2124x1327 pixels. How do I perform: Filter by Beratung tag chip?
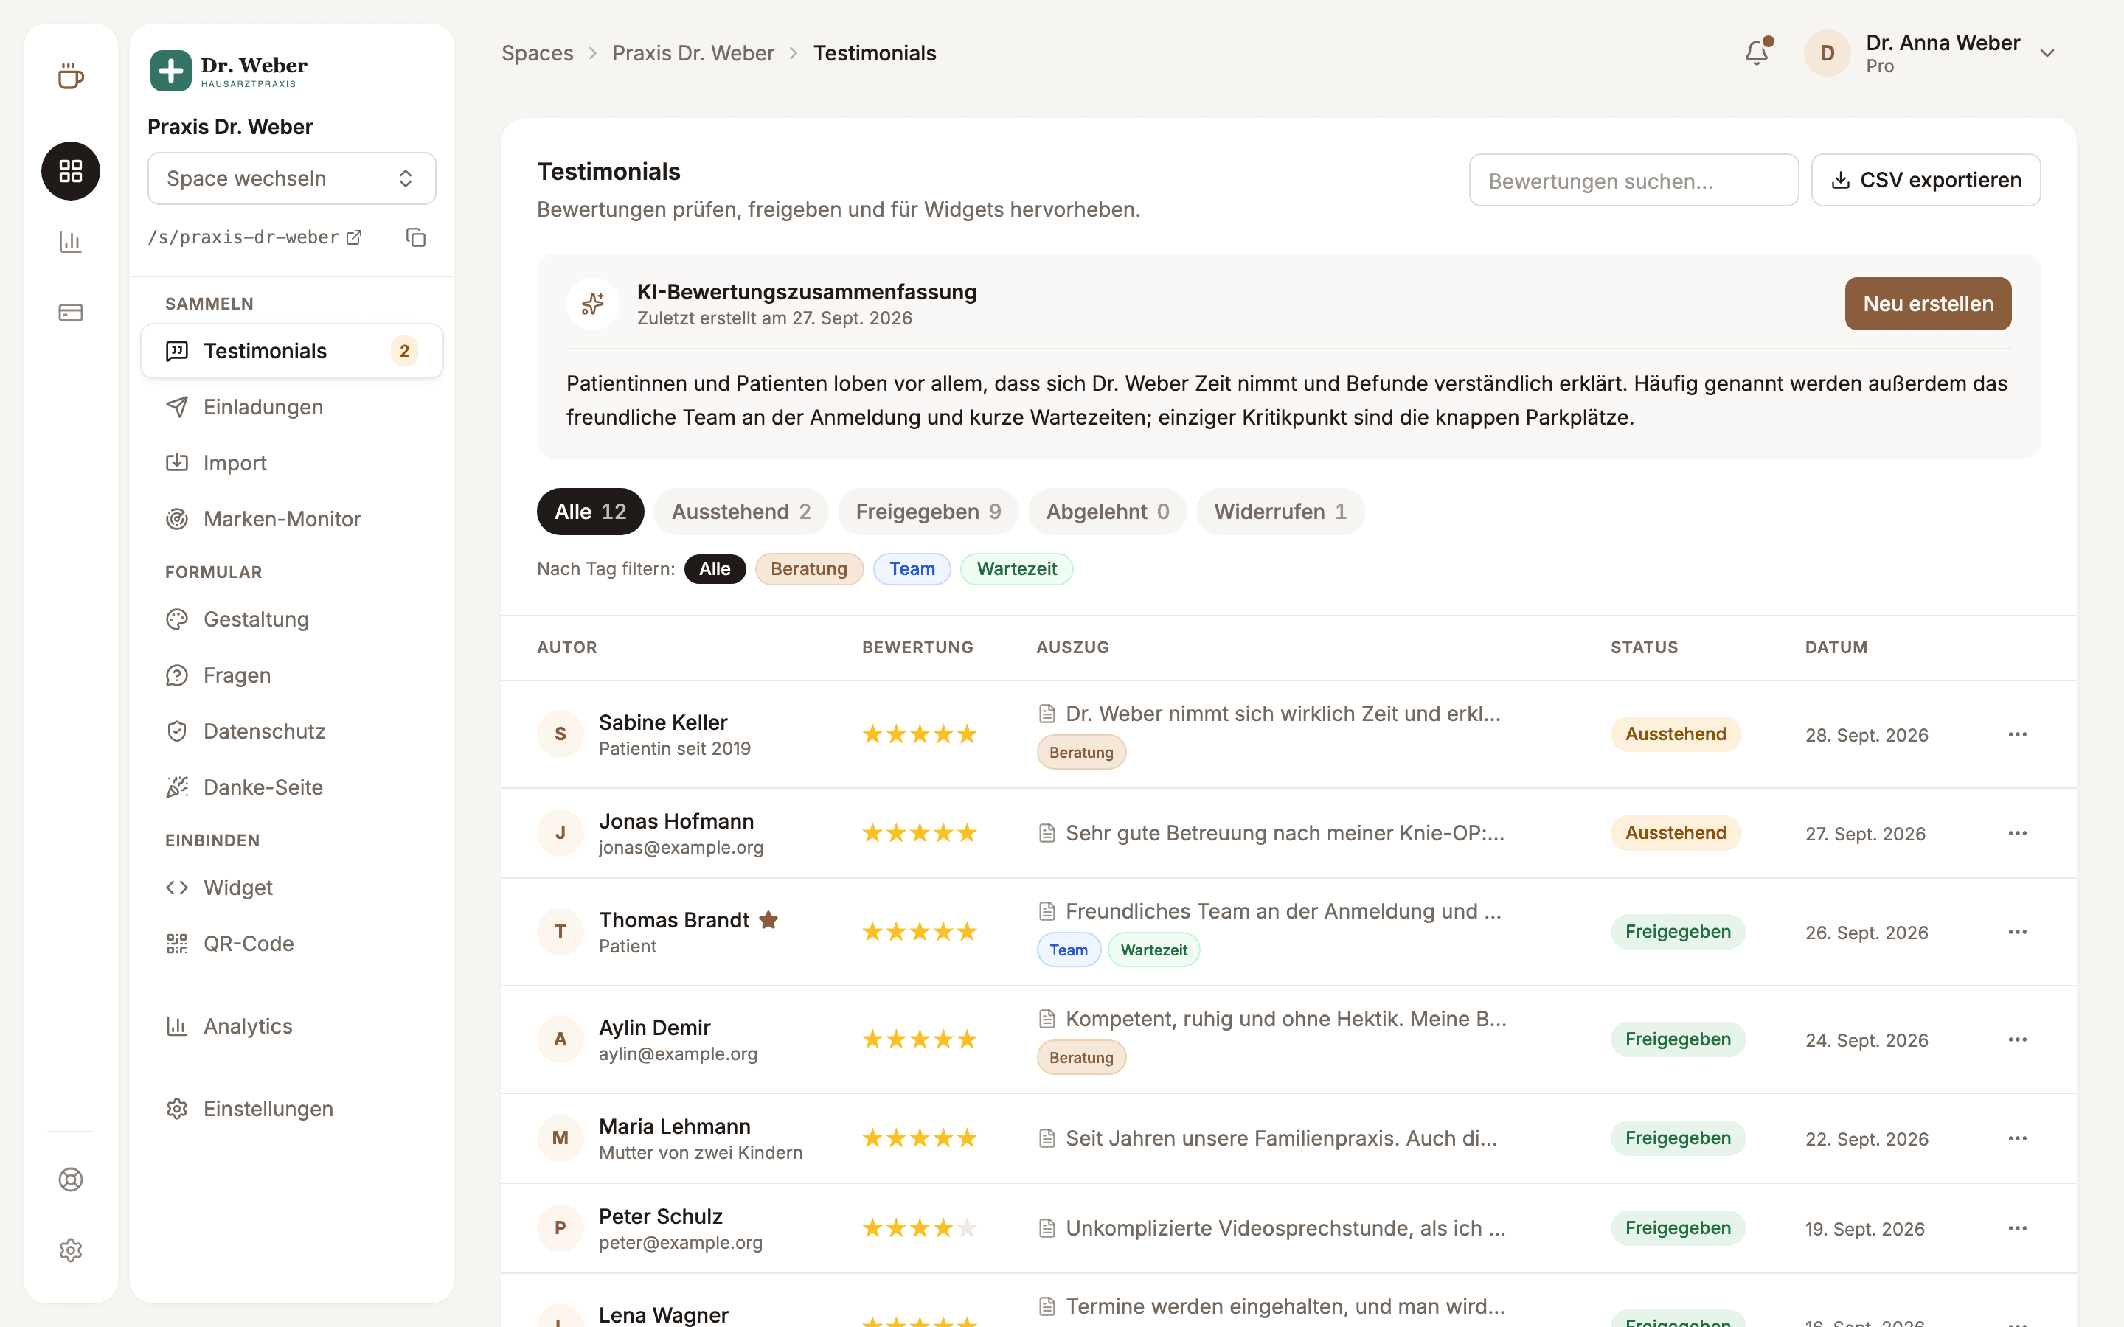[808, 568]
